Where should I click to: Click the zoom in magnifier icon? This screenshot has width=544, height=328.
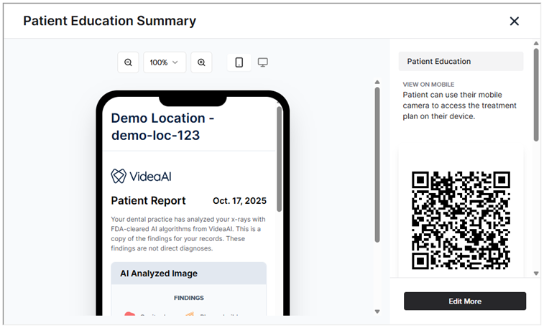point(201,62)
